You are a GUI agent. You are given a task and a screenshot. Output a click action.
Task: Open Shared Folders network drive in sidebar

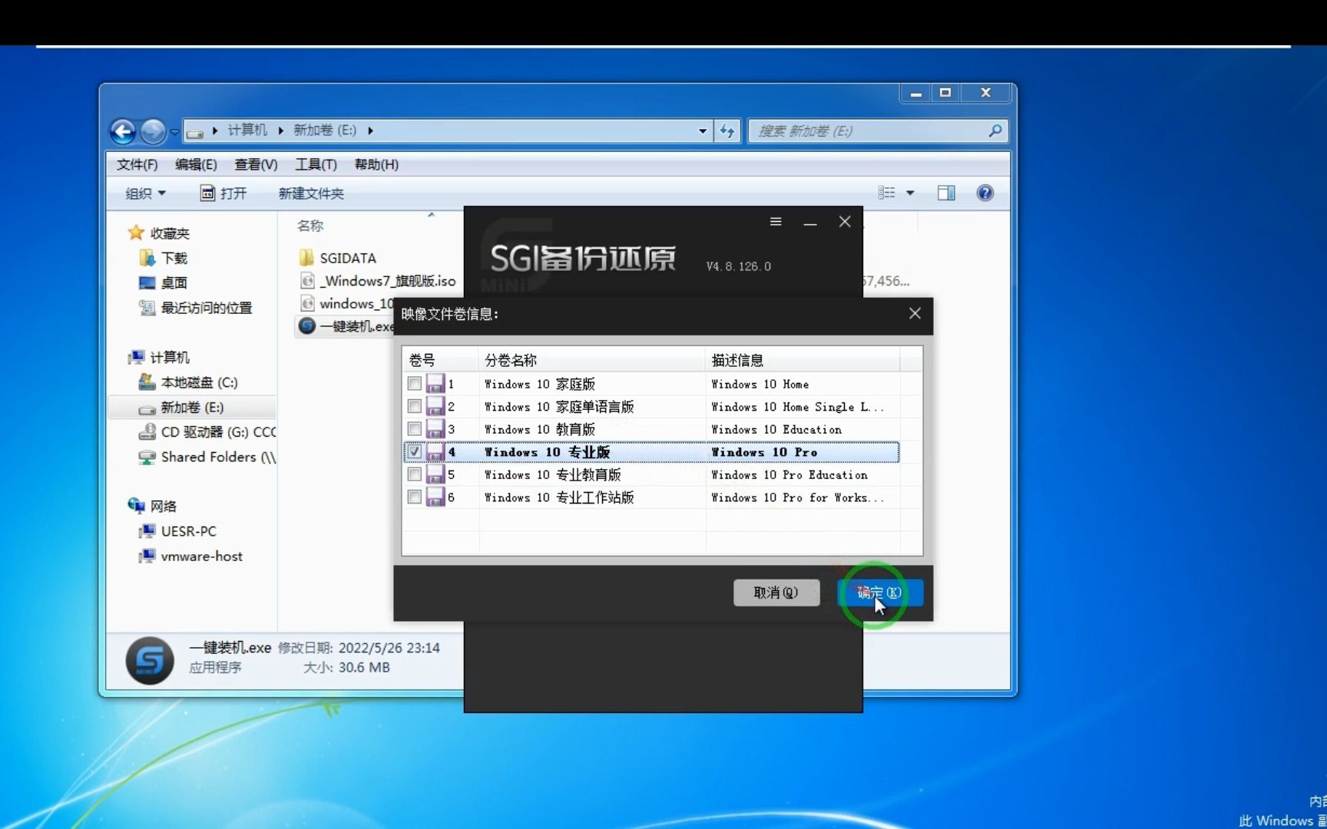pos(207,457)
